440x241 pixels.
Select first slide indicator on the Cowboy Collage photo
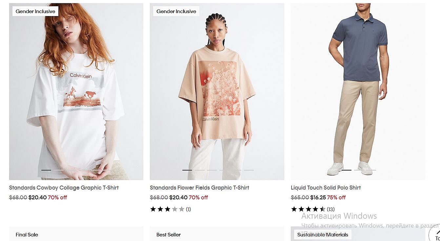coord(46,170)
